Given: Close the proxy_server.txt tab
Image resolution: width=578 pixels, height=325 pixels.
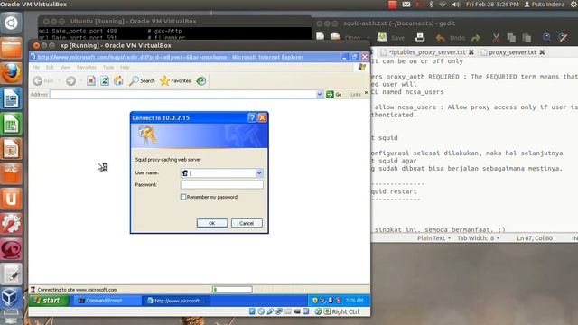Looking at the screenshot, I should (542, 52).
